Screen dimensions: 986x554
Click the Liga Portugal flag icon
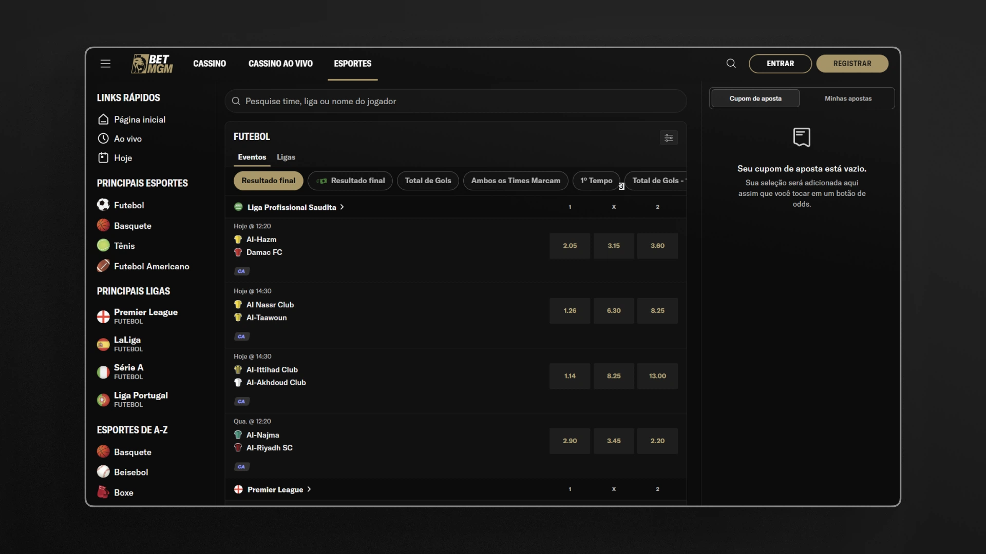(x=103, y=400)
